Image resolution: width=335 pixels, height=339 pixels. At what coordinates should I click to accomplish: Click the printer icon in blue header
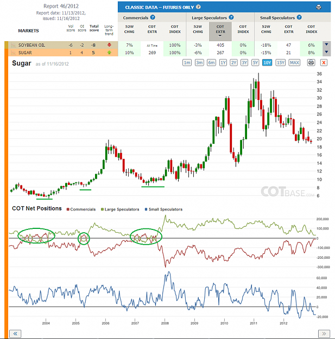click(x=319, y=7)
